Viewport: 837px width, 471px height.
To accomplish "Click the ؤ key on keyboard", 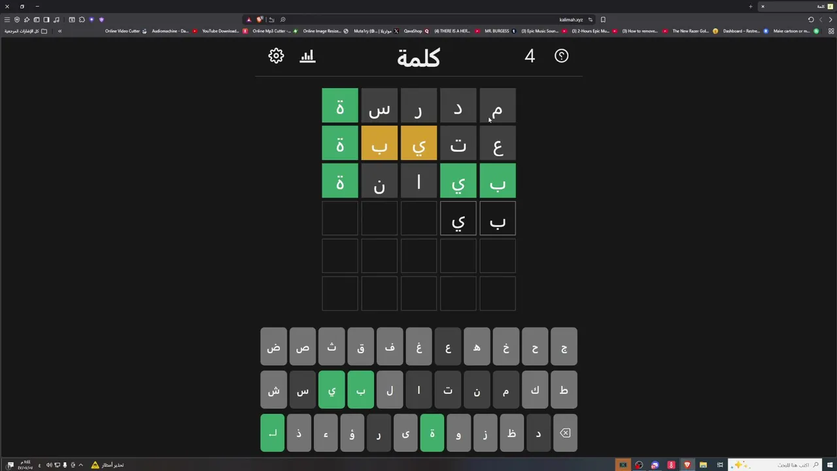I will pos(352,433).
